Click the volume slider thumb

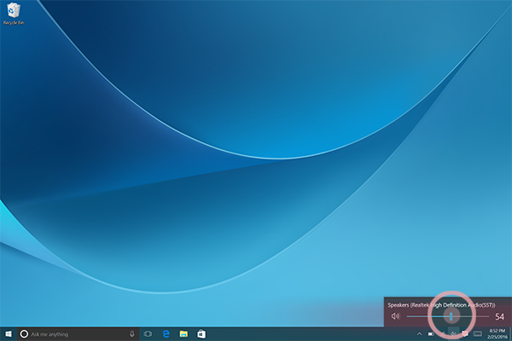click(x=451, y=316)
